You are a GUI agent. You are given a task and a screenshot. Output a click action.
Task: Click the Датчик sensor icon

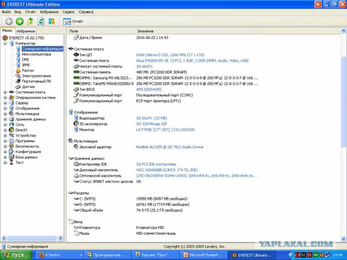click(x=18, y=87)
